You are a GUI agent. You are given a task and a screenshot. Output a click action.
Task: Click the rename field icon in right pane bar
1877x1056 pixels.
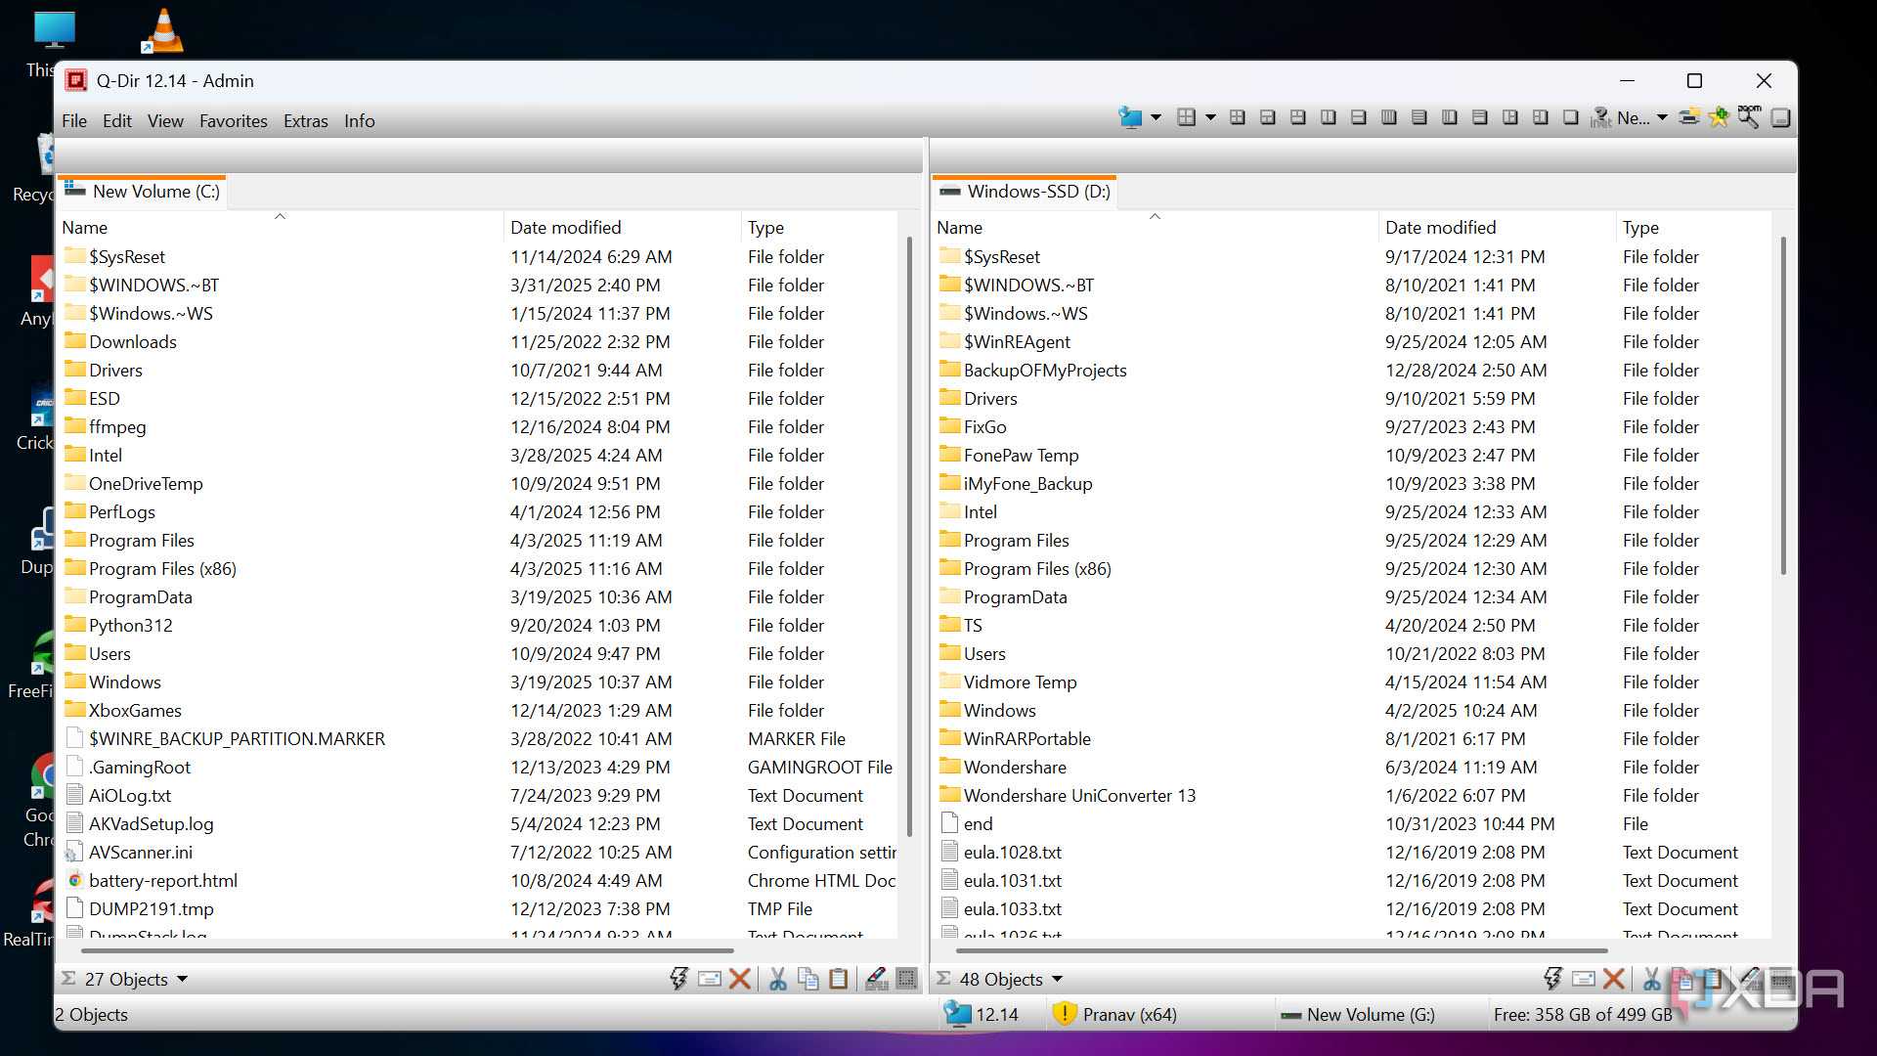[x=1584, y=979]
